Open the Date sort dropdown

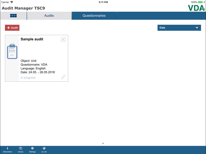click(x=179, y=28)
